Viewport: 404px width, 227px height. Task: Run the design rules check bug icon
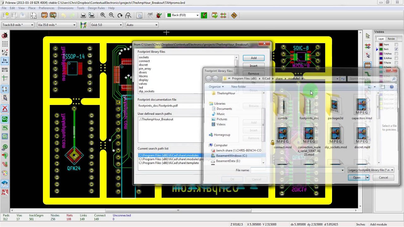click(159, 15)
